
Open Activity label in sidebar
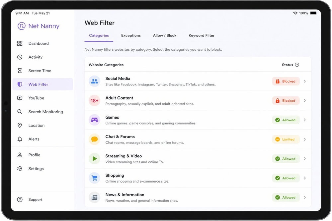[36, 57]
